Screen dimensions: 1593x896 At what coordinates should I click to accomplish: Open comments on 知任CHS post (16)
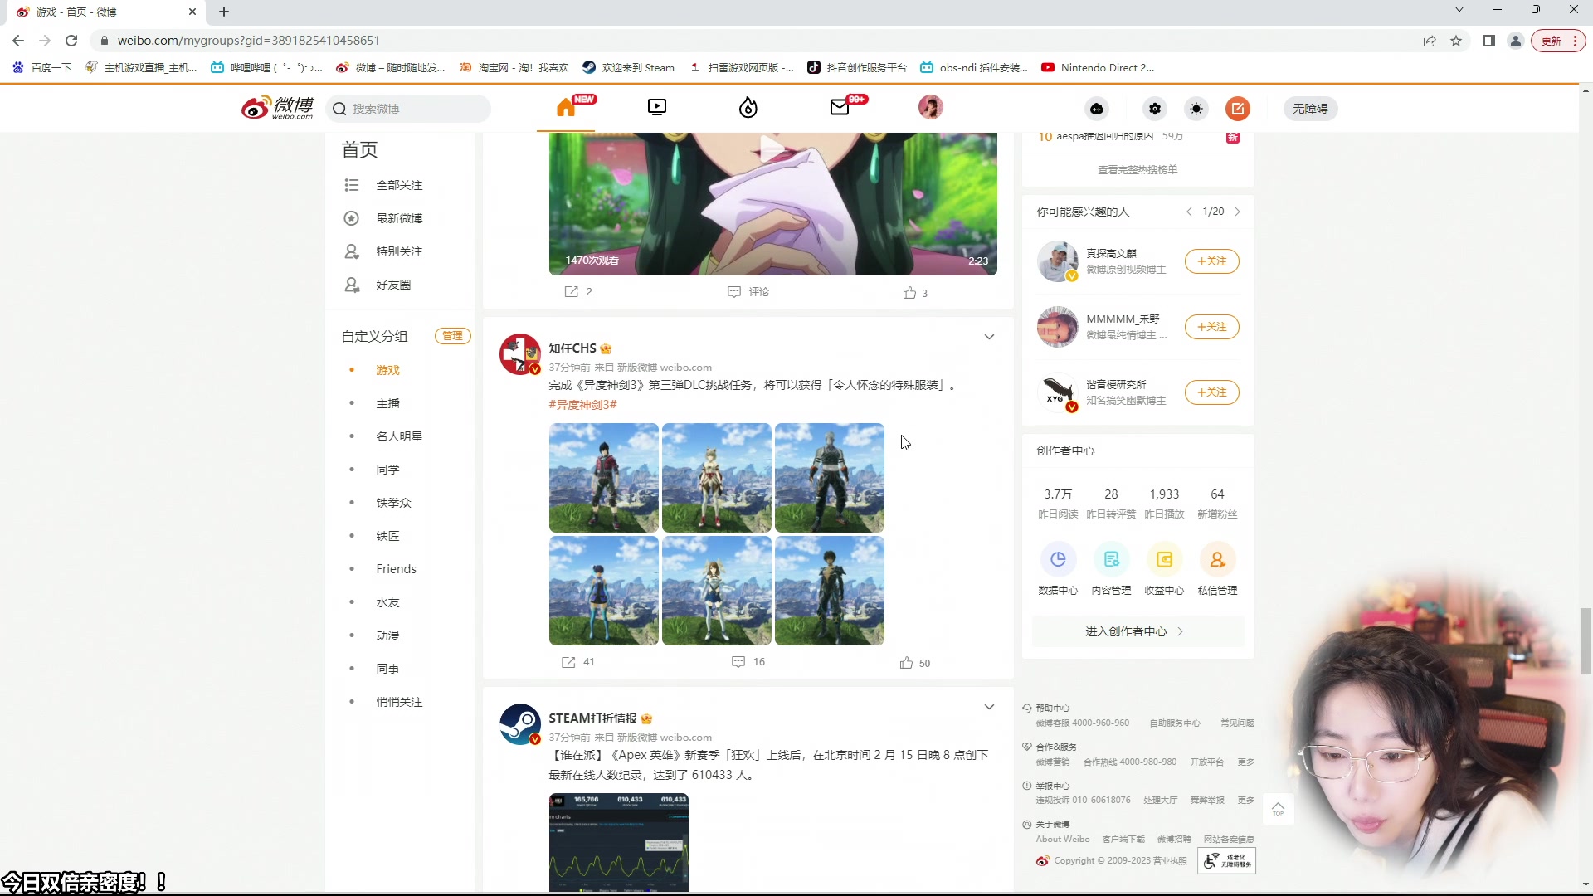click(748, 662)
